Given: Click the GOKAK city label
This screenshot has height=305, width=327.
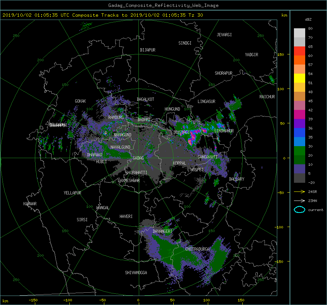Looking at the screenshot, I should pyautogui.click(x=81, y=101).
